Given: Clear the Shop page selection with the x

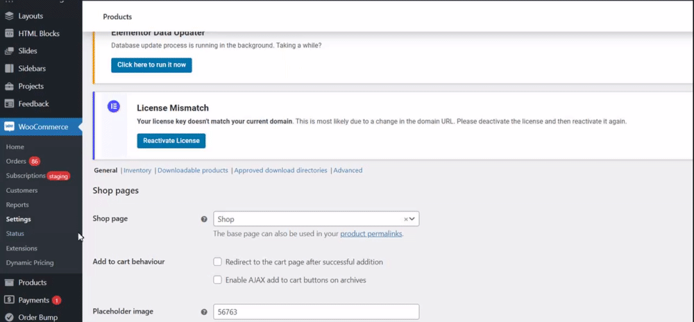Looking at the screenshot, I should (x=406, y=219).
